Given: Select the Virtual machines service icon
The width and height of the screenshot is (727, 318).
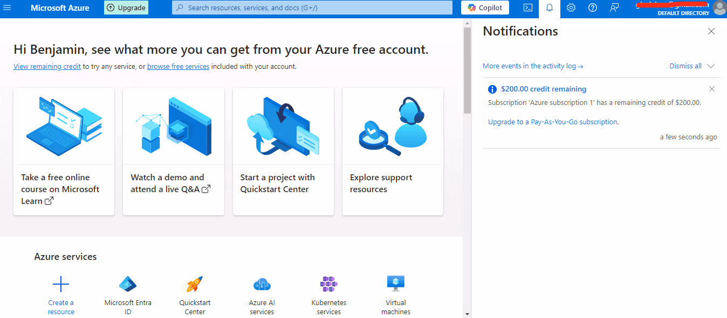Looking at the screenshot, I should [x=395, y=284].
